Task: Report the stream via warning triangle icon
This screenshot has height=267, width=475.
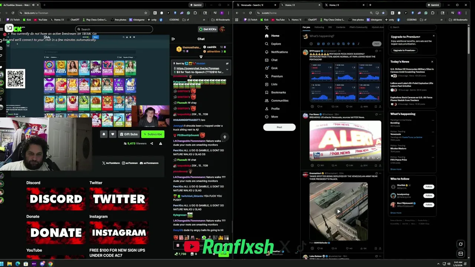Action: [160, 144]
